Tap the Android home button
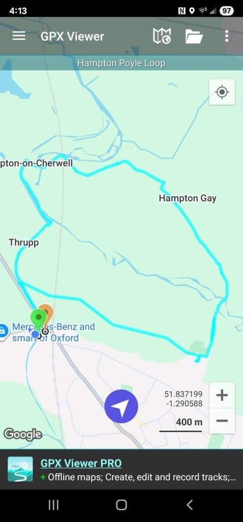The image size is (243, 522). [x=121, y=505]
